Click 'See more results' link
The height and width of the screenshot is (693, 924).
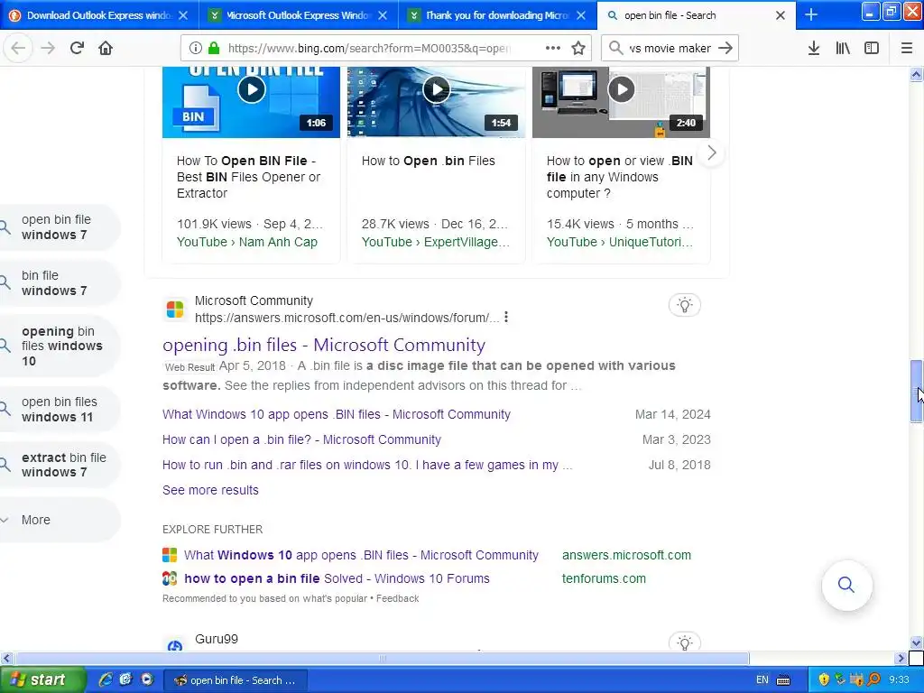point(210,490)
